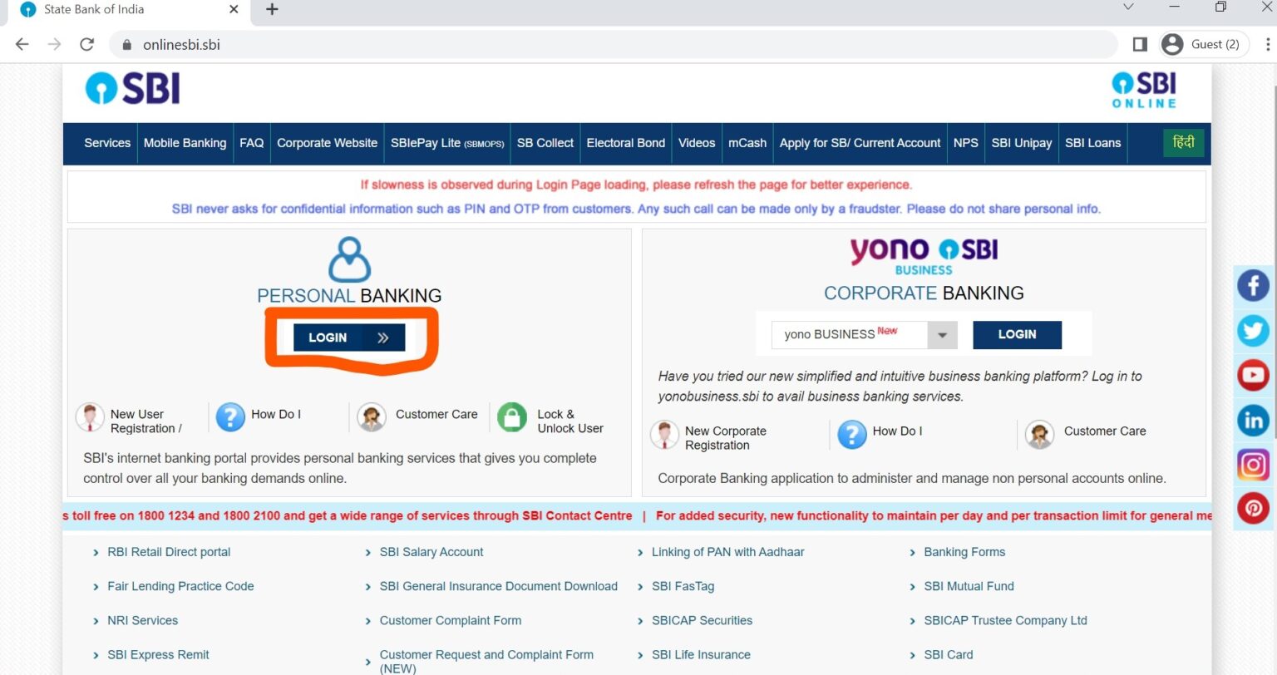Open the SBI Salary Account link

431,552
